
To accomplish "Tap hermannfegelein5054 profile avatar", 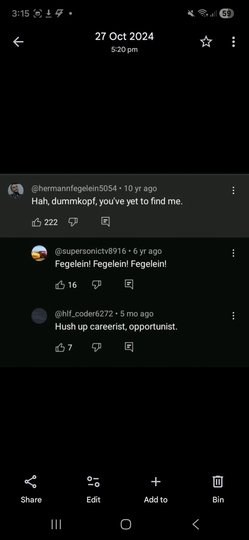I will [16, 190].
